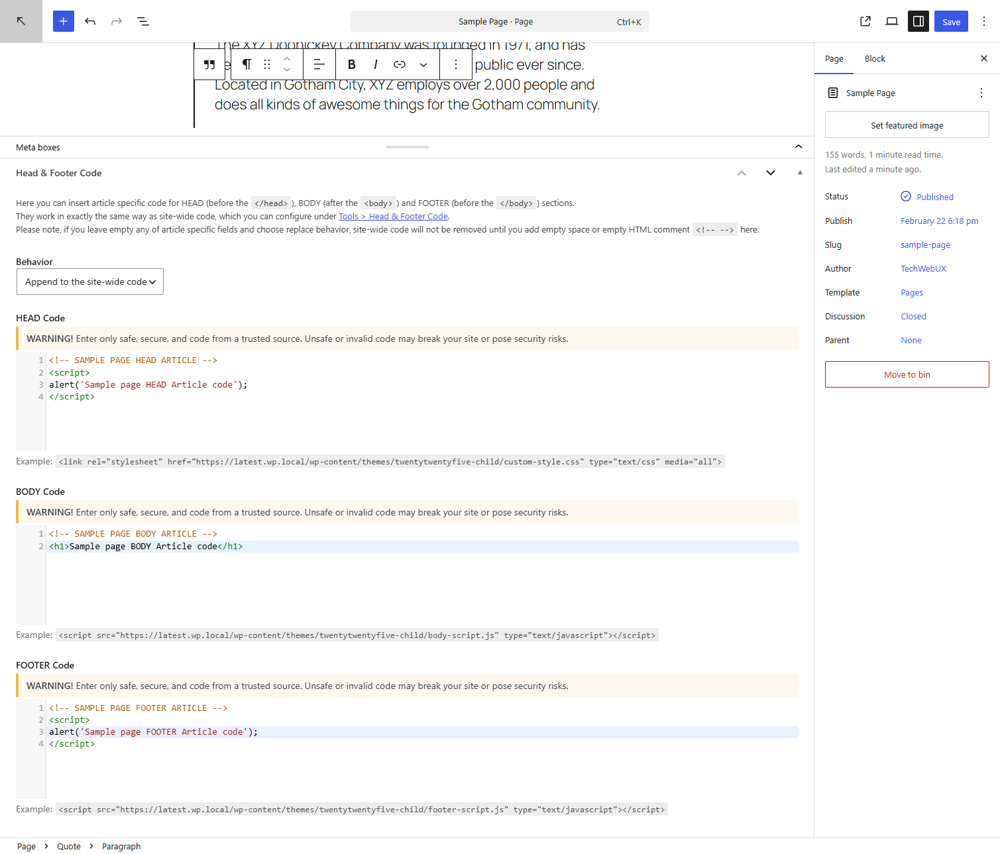Open Tools > Head & Footer Code link
Screen dimensions: 1000x854
coord(393,217)
